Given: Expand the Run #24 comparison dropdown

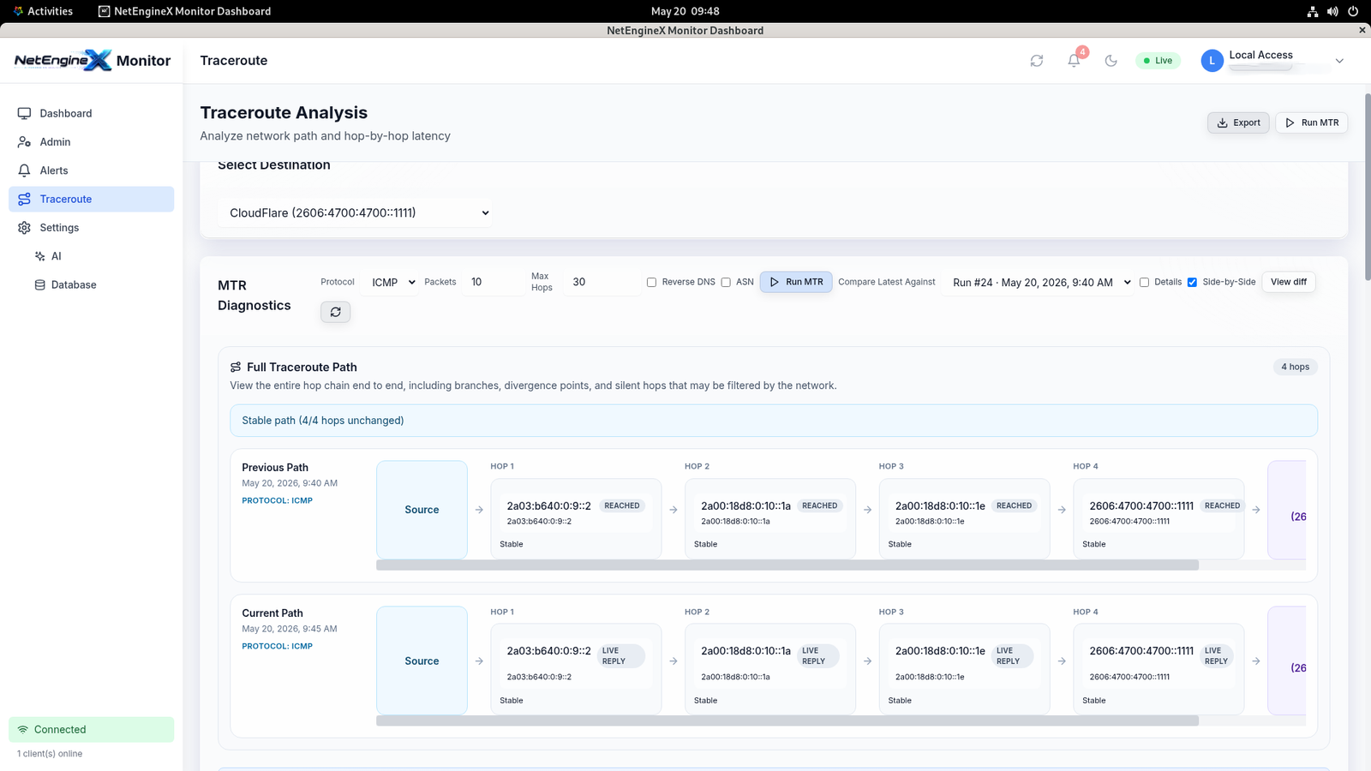Looking at the screenshot, I should [1039, 282].
